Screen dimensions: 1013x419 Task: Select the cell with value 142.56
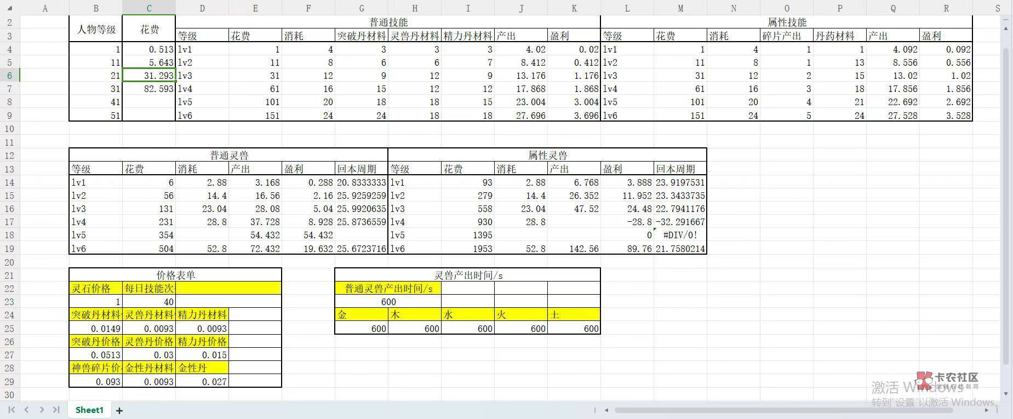[574, 249]
